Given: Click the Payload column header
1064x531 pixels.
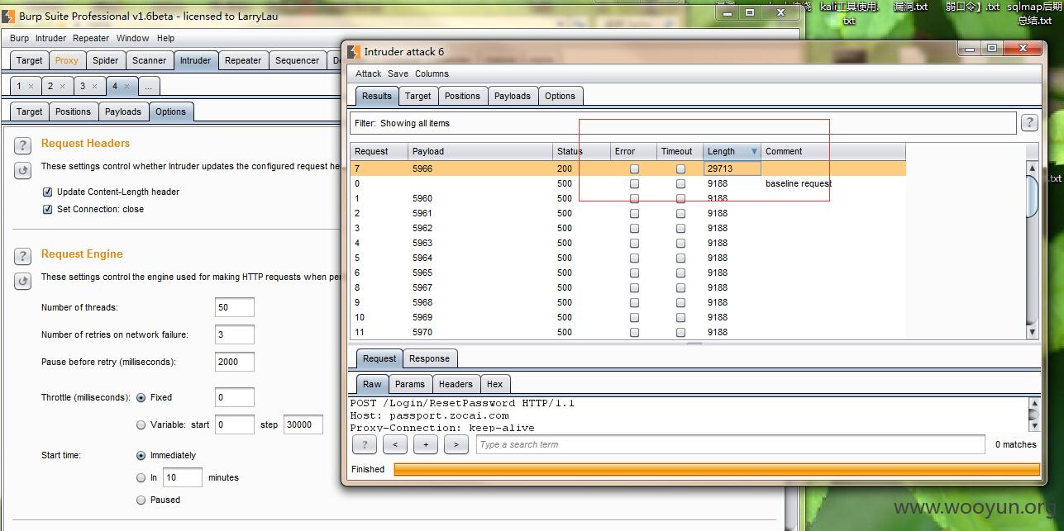Looking at the screenshot, I should [x=480, y=151].
